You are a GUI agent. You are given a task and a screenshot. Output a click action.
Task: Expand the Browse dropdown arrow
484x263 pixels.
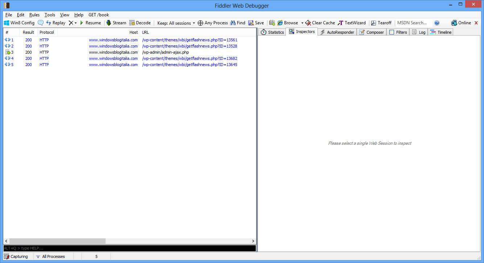302,23
